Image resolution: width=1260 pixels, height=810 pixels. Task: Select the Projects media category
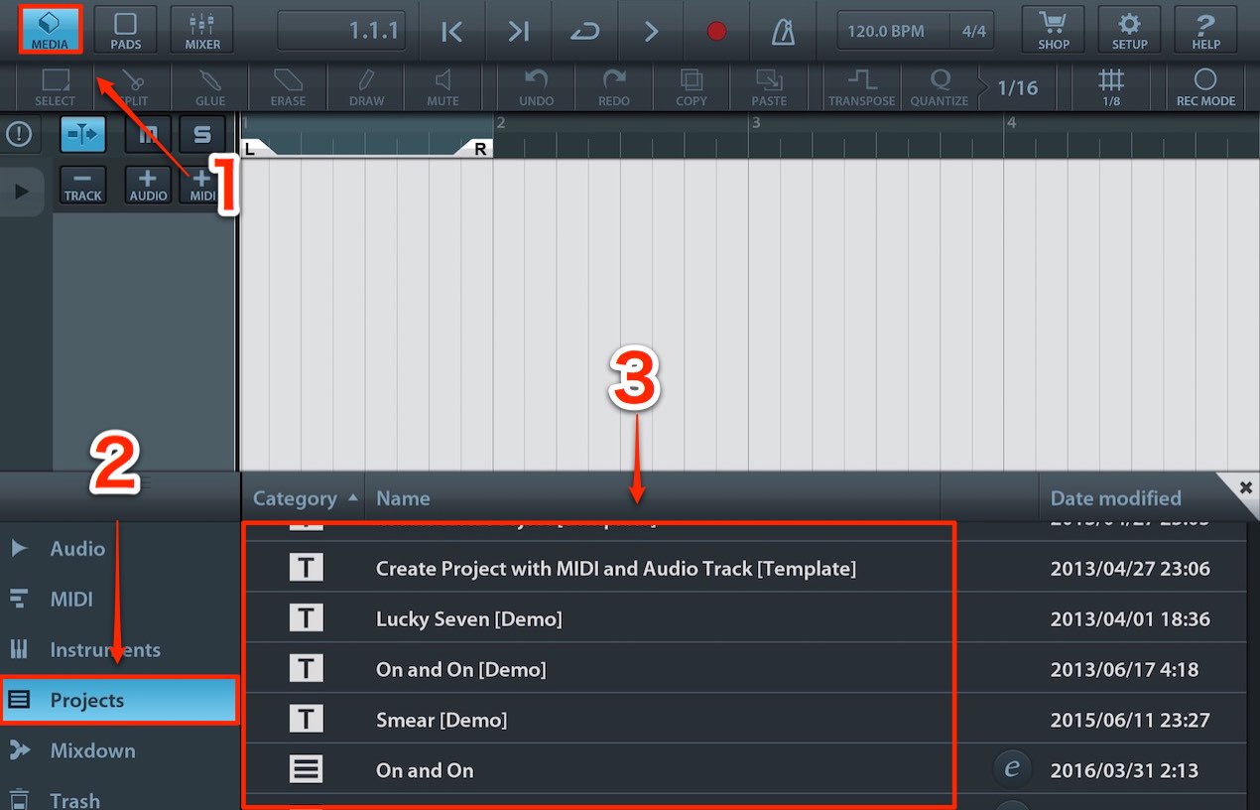[x=119, y=700]
